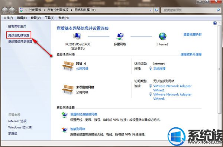The width and height of the screenshot is (223, 147).
Task: Click the vertical scrollbar of the main pane
Action: point(220,69)
